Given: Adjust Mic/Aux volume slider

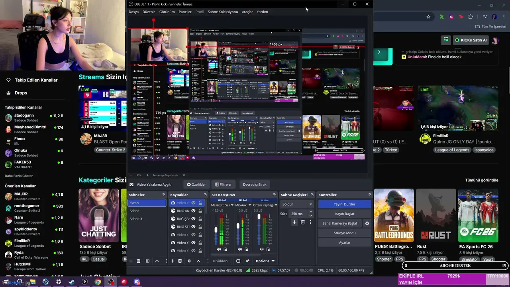Looking at the screenshot, I should [238, 226].
